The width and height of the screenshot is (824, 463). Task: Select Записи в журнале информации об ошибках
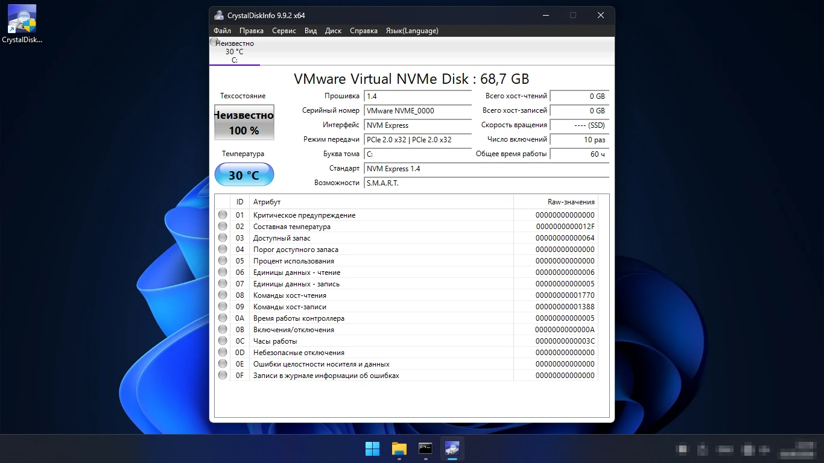point(326,376)
